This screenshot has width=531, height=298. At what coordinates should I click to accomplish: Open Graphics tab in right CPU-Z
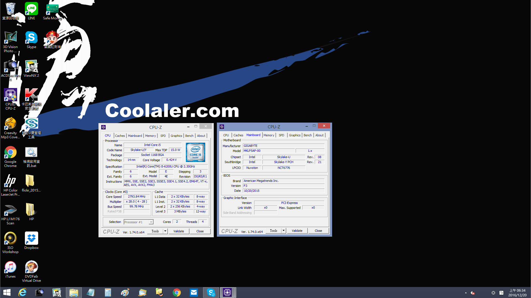point(295,135)
